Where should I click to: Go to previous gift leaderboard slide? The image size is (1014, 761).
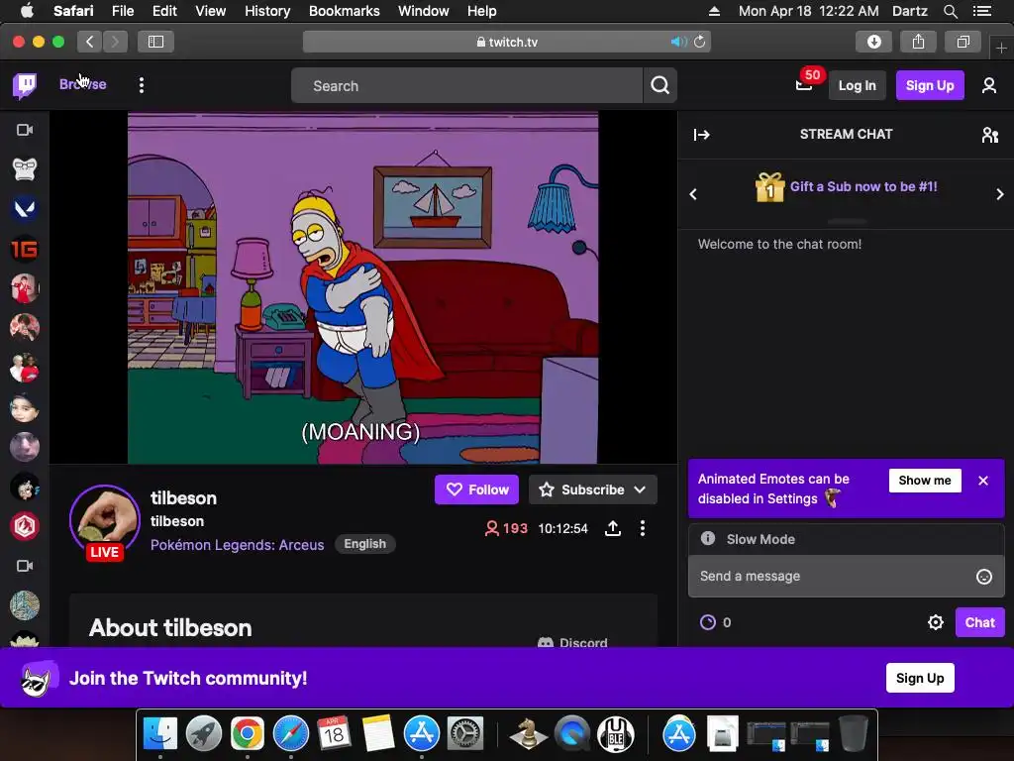click(x=693, y=194)
